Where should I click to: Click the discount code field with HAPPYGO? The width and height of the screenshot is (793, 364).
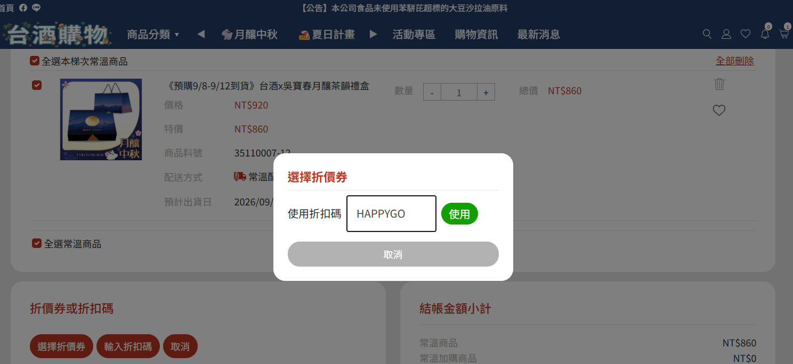[x=391, y=213]
